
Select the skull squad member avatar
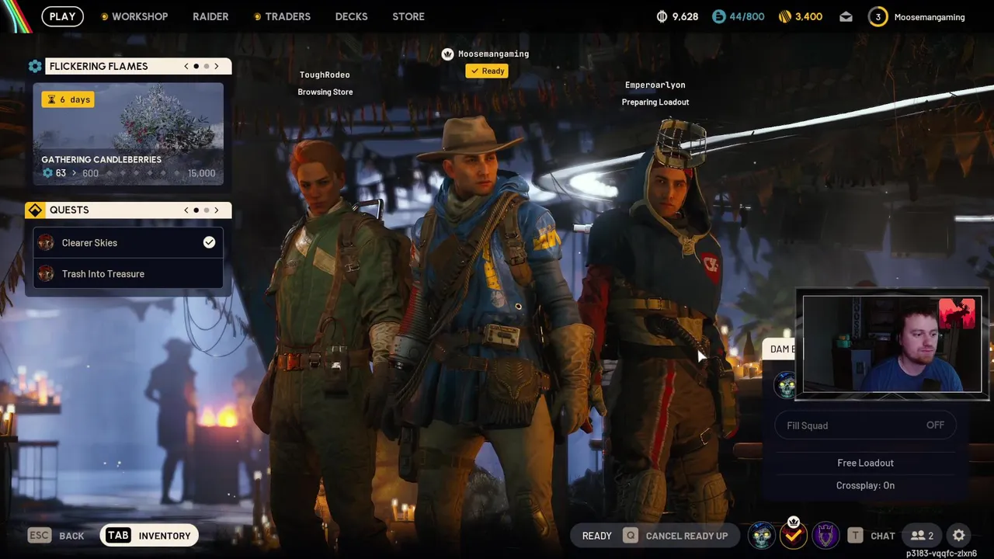click(762, 535)
